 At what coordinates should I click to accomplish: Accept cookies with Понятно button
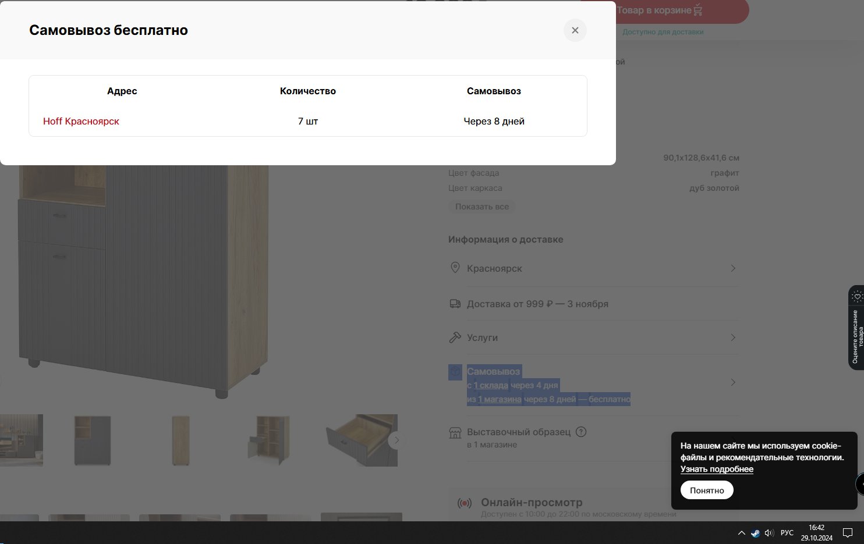click(x=707, y=490)
